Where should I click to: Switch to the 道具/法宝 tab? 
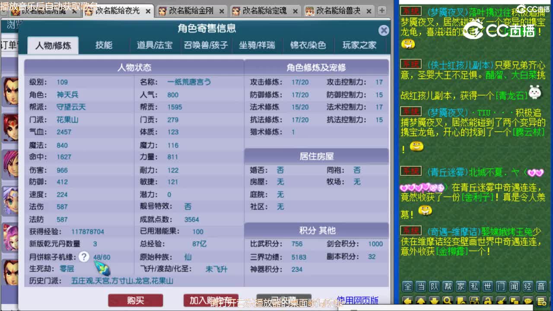[155, 45]
